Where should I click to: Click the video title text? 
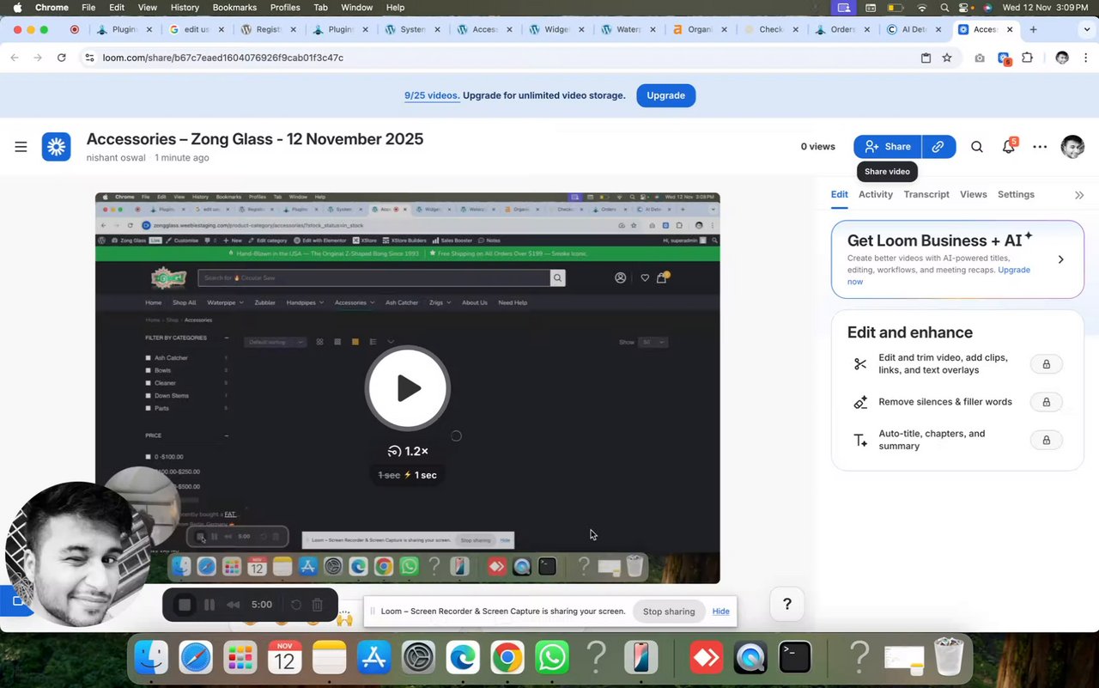coord(255,139)
